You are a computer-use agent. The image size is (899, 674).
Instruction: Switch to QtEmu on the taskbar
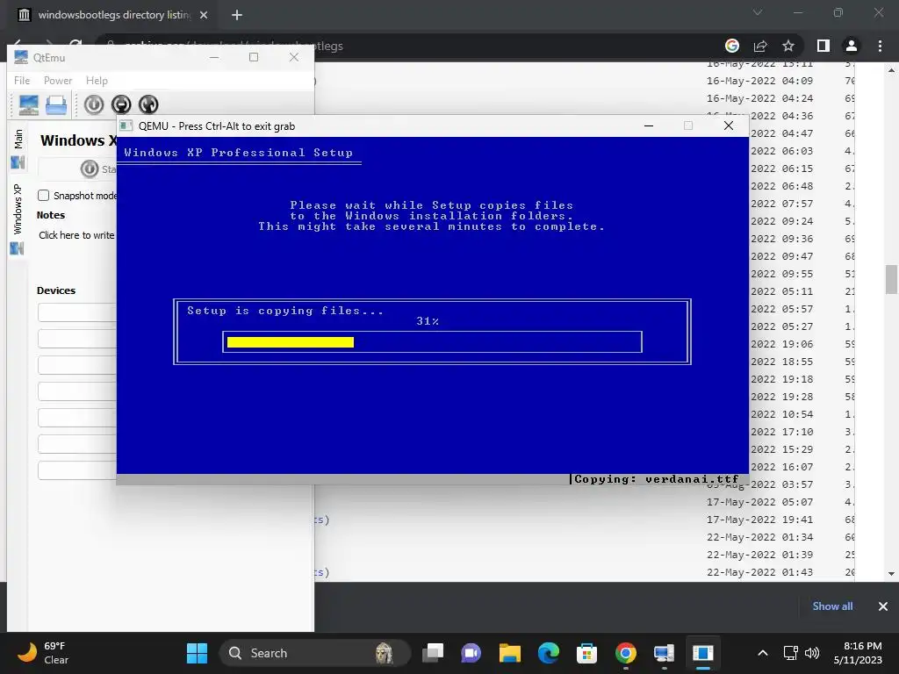664,653
